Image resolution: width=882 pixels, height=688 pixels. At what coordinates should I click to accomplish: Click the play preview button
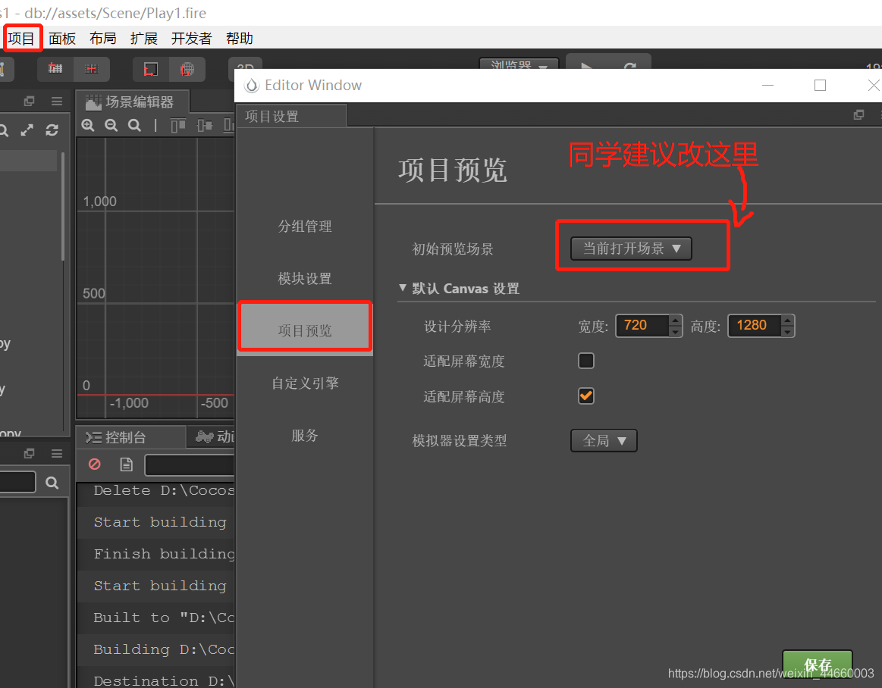[x=587, y=64]
